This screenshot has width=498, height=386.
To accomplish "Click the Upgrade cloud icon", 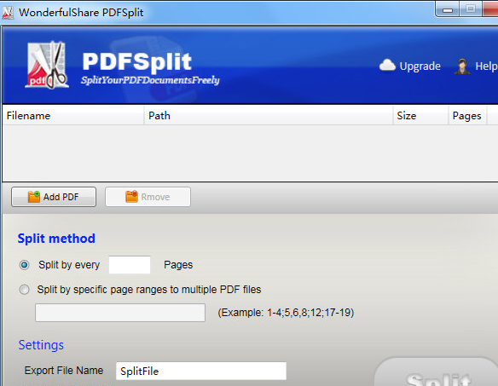I will (x=387, y=66).
